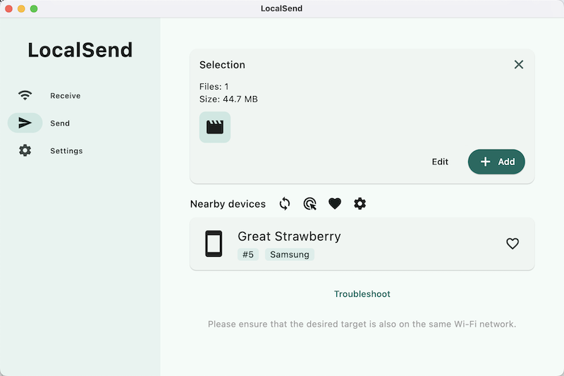The height and width of the screenshot is (376, 564).
Task: Click the Samsung device tag
Action: pos(290,255)
